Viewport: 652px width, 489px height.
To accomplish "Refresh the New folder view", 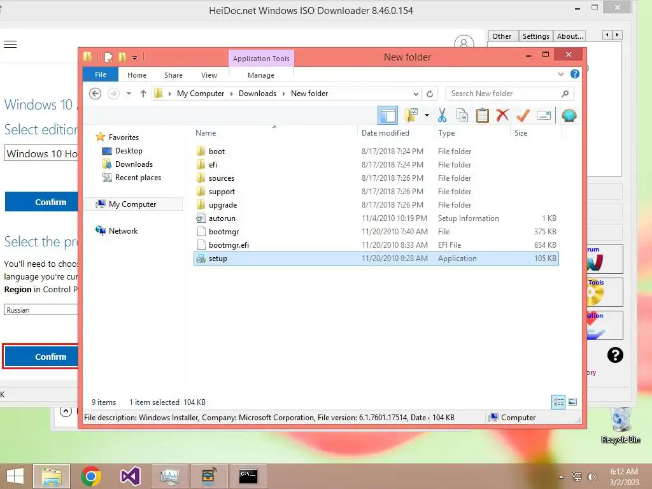I will click(x=430, y=94).
